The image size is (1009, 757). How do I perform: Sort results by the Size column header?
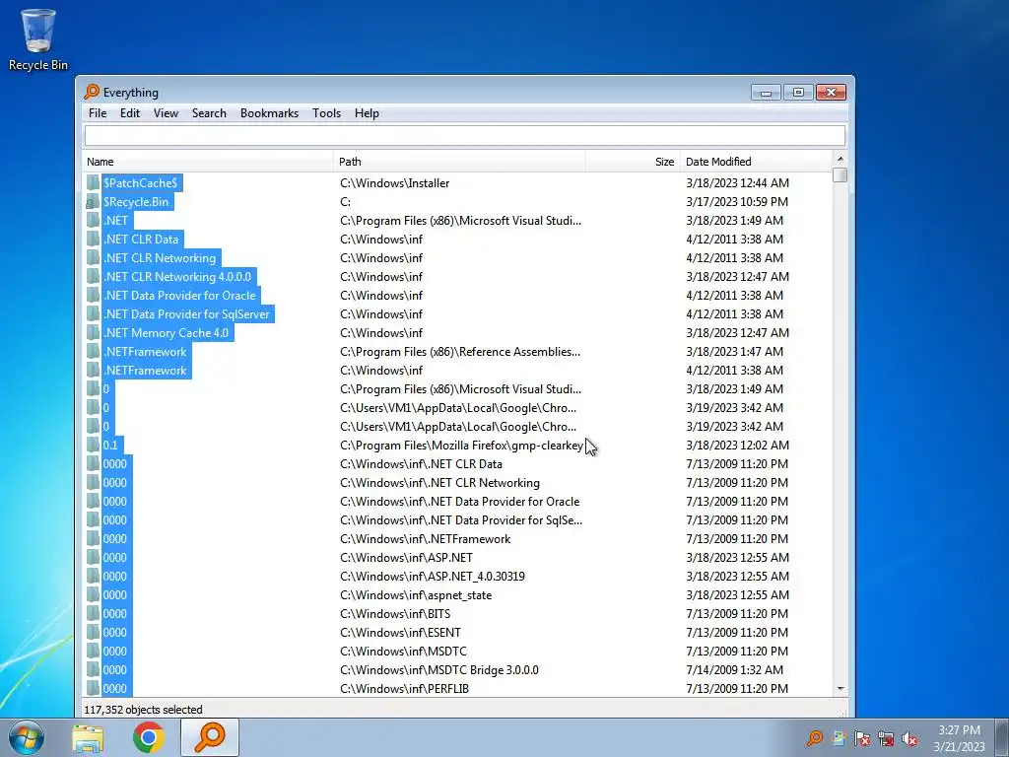tap(633, 162)
